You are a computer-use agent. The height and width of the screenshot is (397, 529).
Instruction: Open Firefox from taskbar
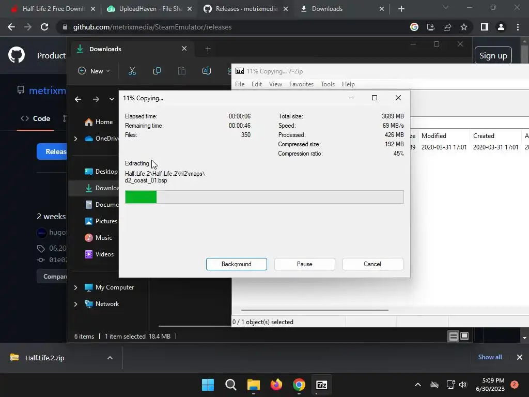(276, 385)
